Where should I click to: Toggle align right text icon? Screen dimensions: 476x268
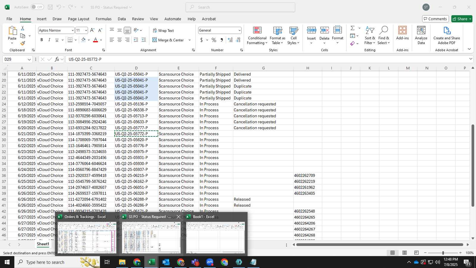pyautogui.click(x=127, y=40)
